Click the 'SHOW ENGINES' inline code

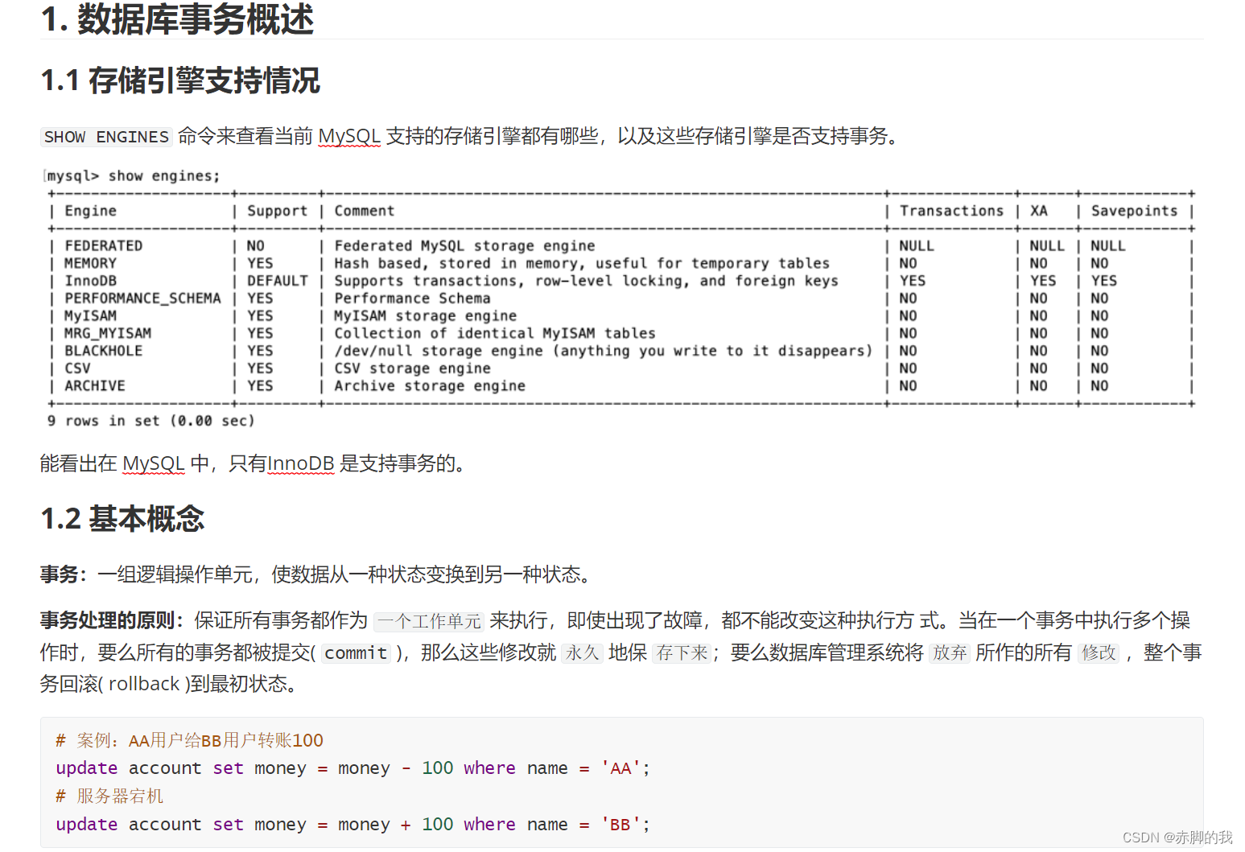point(106,137)
